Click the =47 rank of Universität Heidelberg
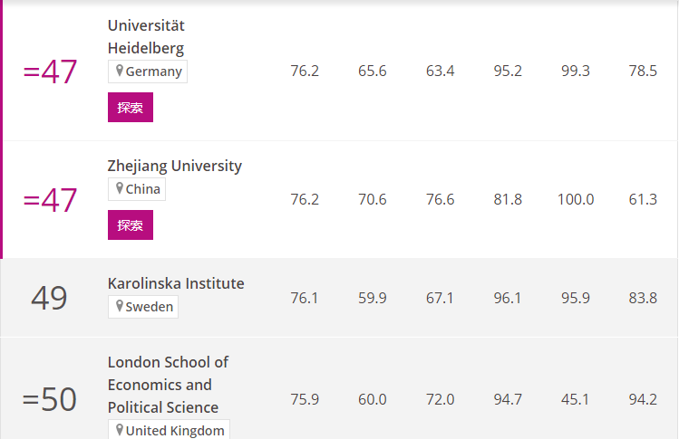679x439 pixels. pos(50,72)
